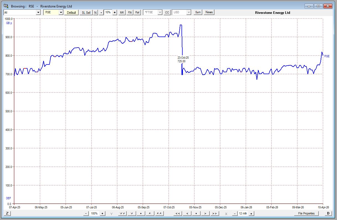
Task: Click the GB p axis unit label
Action: point(9,23)
